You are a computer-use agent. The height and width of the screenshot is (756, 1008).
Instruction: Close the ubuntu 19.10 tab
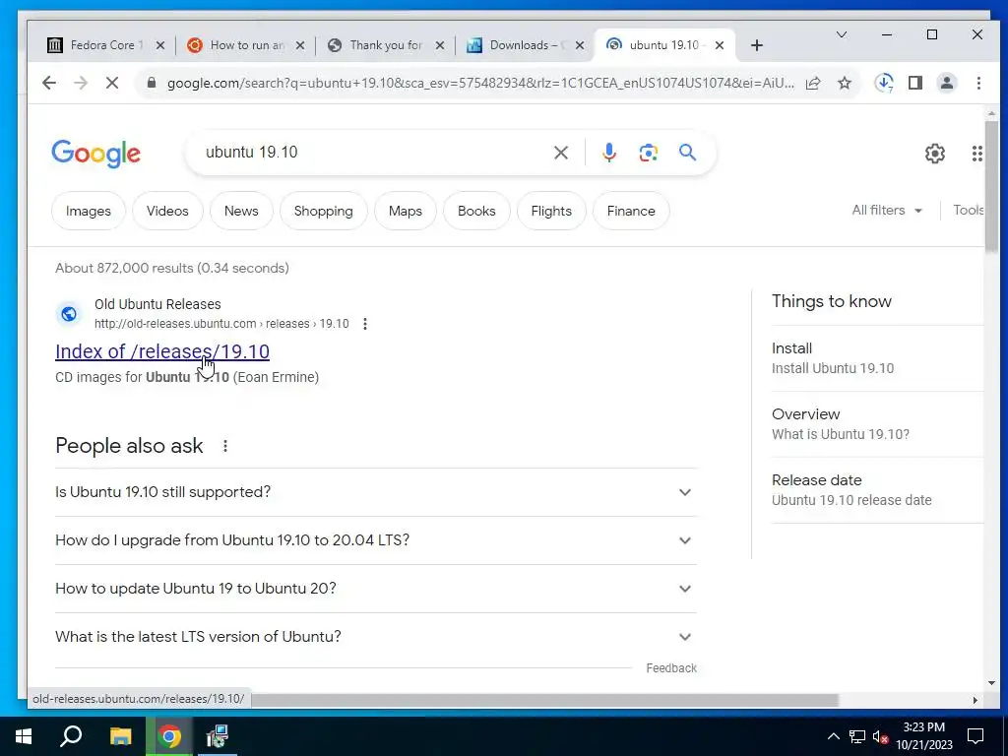click(x=720, y=45)
